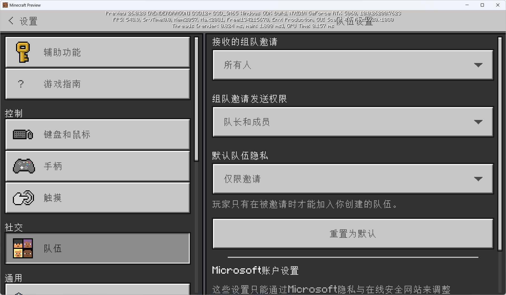506x295 pixels.
Task: Click the left sidebar scrollbar thumb
Action: [x=196, y=99]
